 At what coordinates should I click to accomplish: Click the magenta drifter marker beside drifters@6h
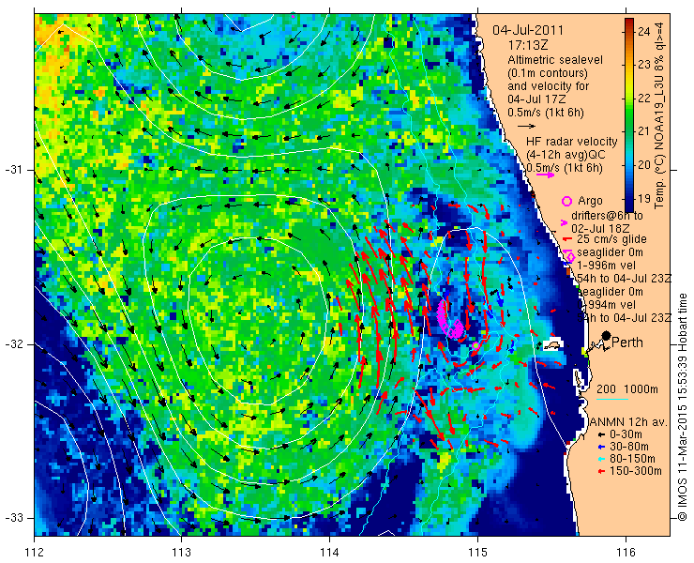tap(564, 222)
